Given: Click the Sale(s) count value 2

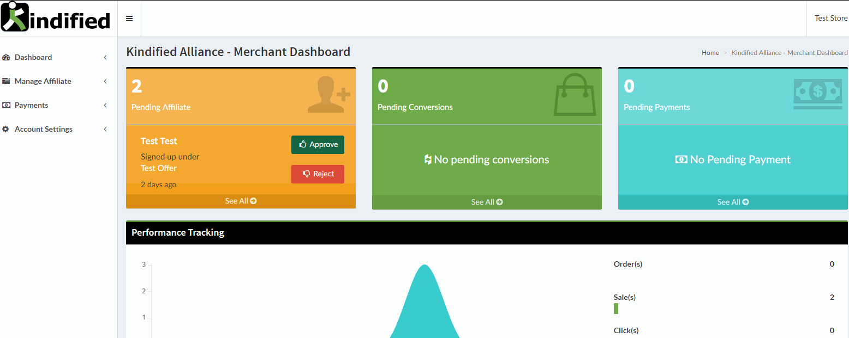Looking at the screenshot, I should pos(832,297).
